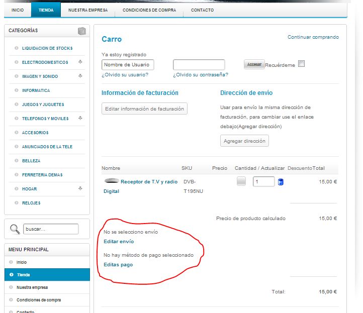
Task: Open Informatica category
Action: (x=36, y=90)
